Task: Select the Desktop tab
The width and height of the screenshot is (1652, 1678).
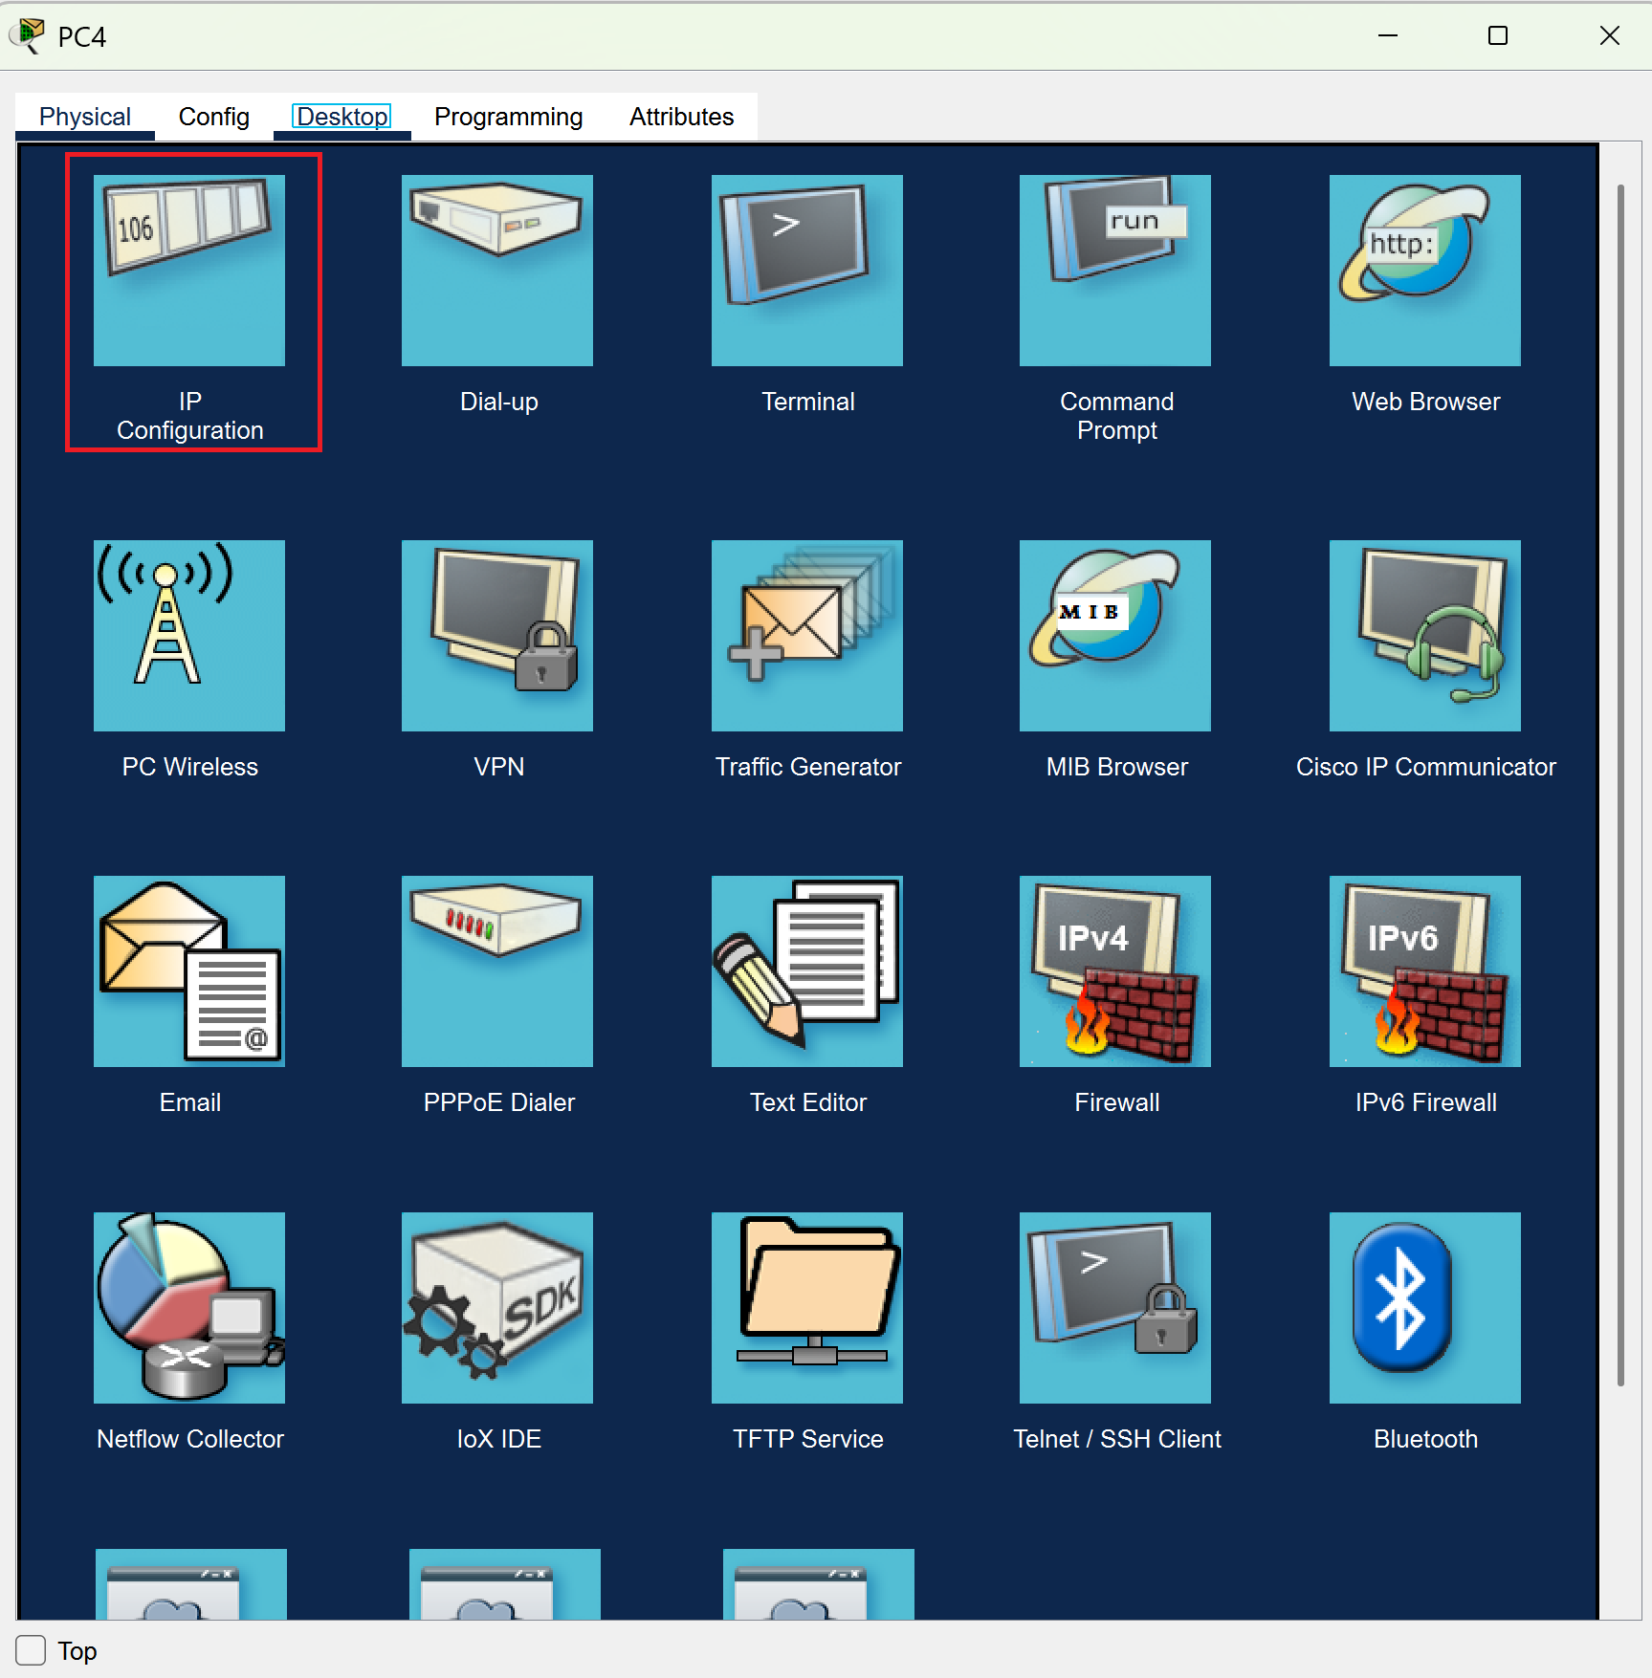Action: (341, 117)
